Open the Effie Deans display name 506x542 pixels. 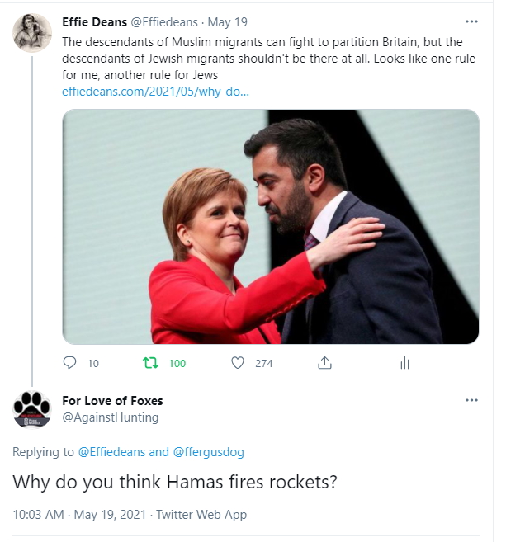94,22
